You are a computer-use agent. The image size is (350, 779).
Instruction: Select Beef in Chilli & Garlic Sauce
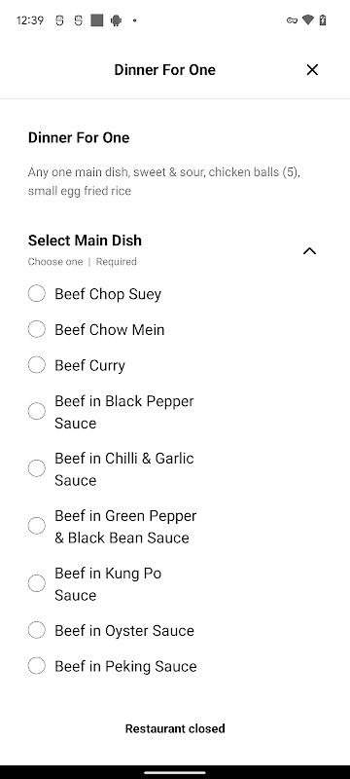pos(37,468)
